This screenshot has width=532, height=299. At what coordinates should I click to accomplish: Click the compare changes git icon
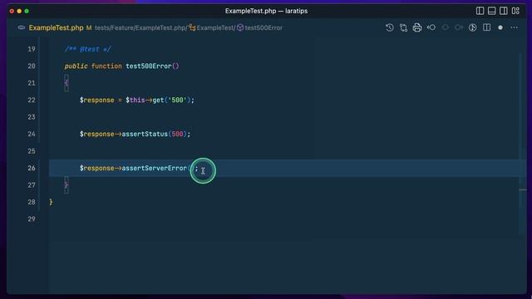[403, 27]
